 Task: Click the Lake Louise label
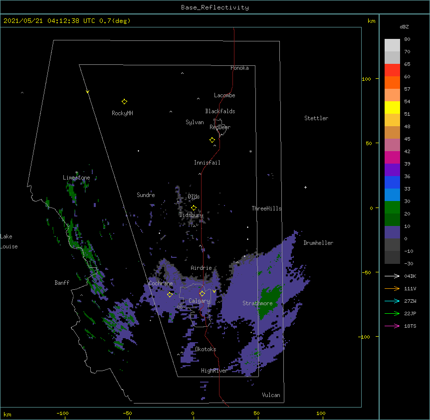pyautogui.click(x=9, y=241)
